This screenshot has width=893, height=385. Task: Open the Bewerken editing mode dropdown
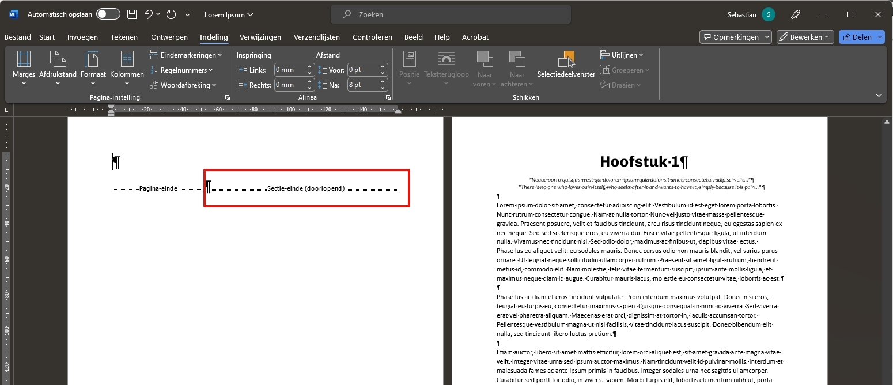tap(805, 37)
